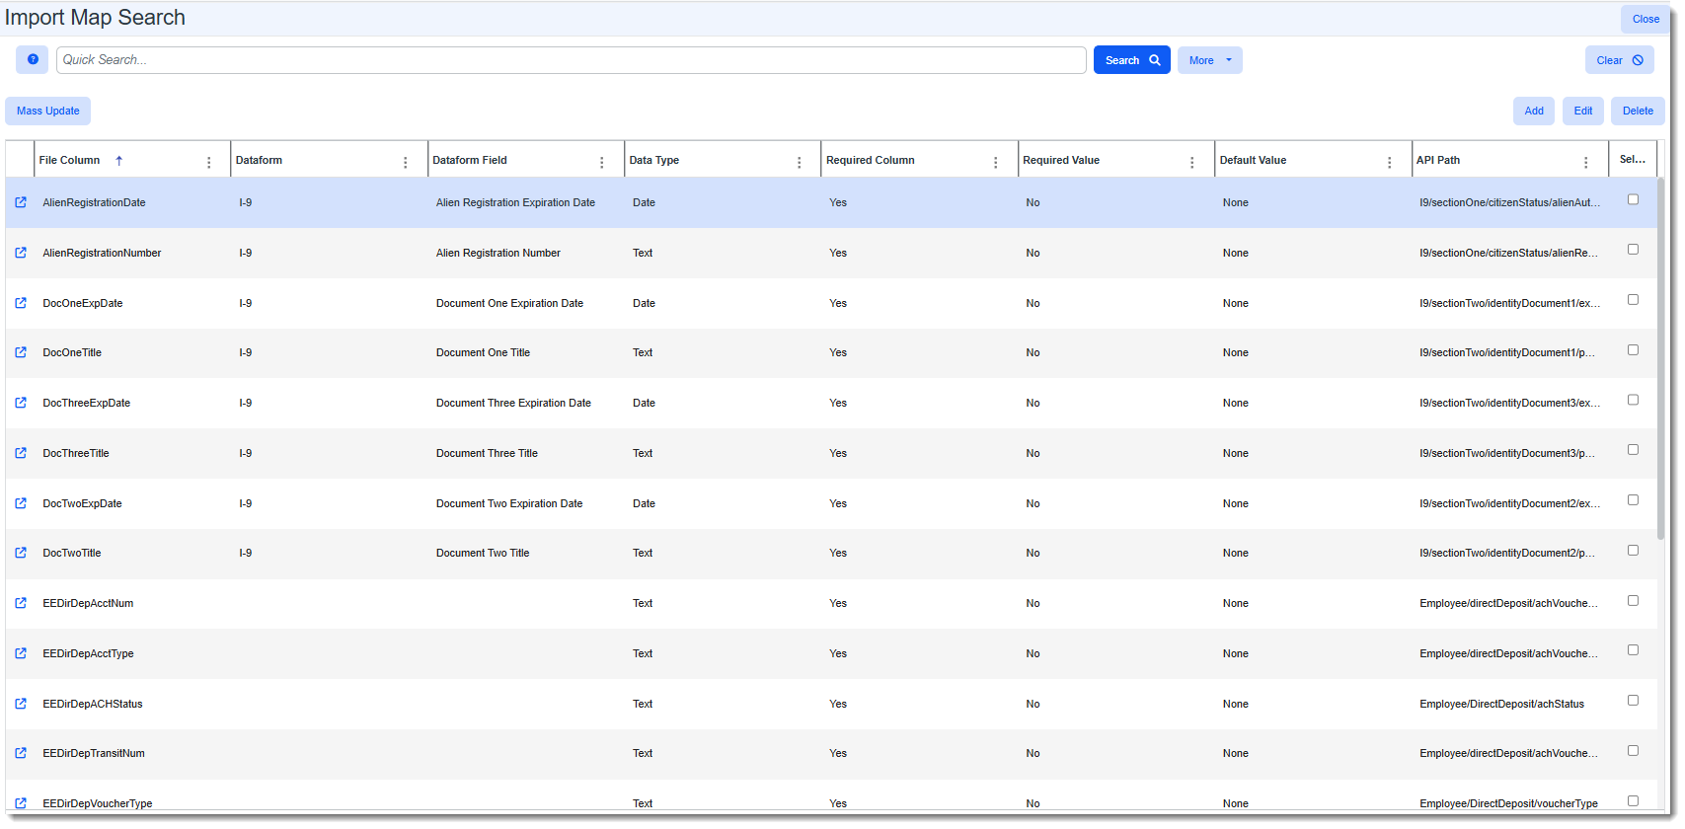Sort by the Required Column header
The height and width of the screenshot is (829, 1685).
870,160
